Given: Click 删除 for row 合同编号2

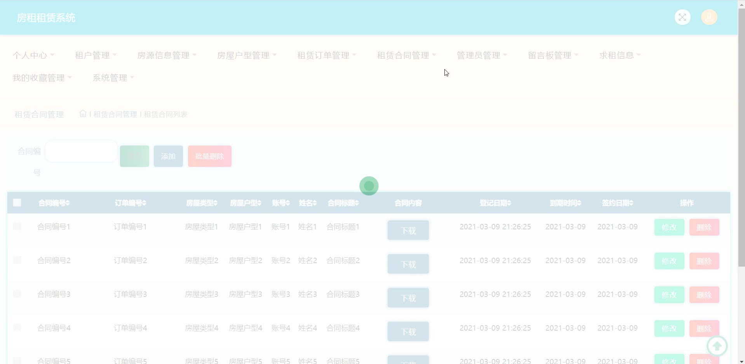Looking at the screenshot, I should [704, 261].
